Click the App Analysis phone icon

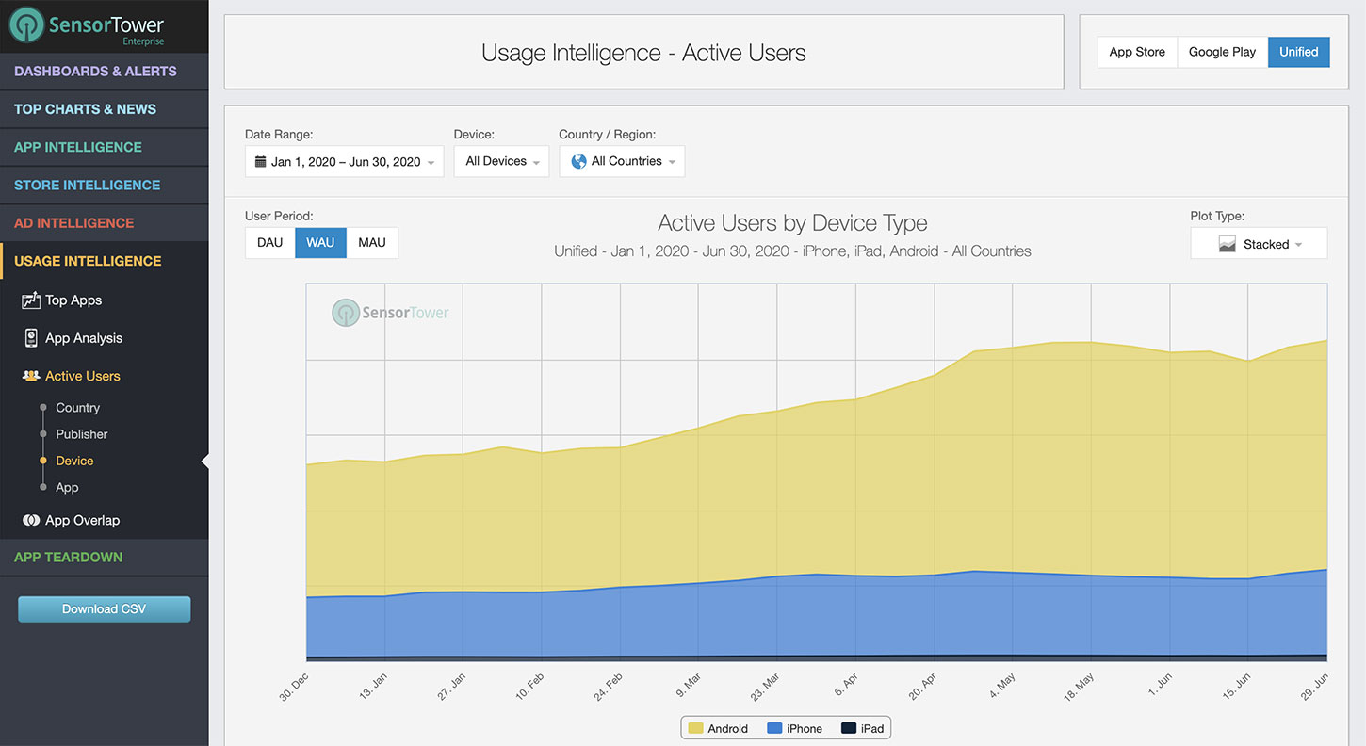point(31,338)
